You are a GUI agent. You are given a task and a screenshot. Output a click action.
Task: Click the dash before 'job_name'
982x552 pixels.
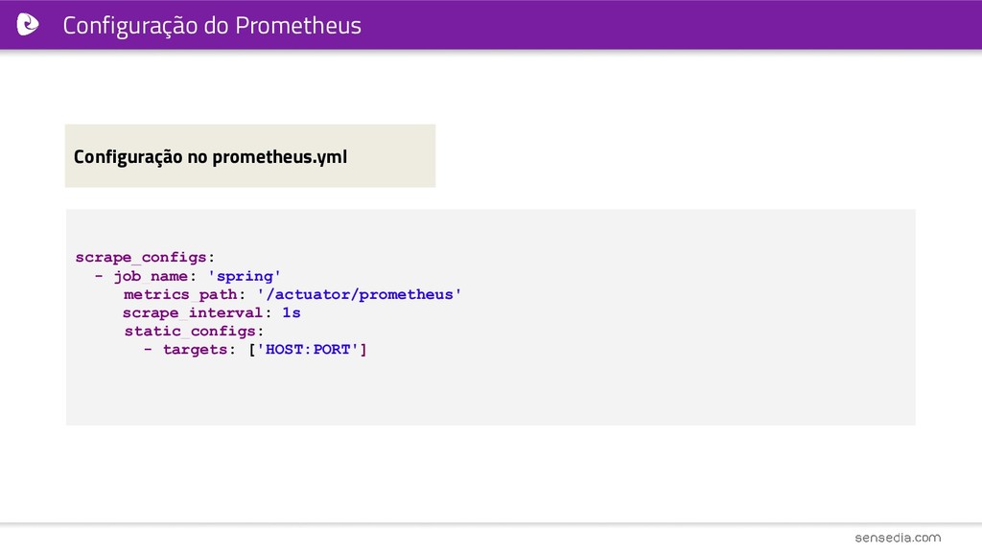[x=99, y=275]
